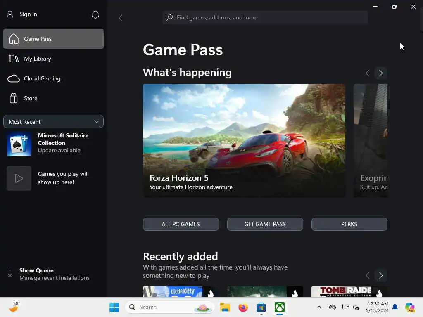Open Cloud Gaming section
423x317 pixels.
[53, 79]
